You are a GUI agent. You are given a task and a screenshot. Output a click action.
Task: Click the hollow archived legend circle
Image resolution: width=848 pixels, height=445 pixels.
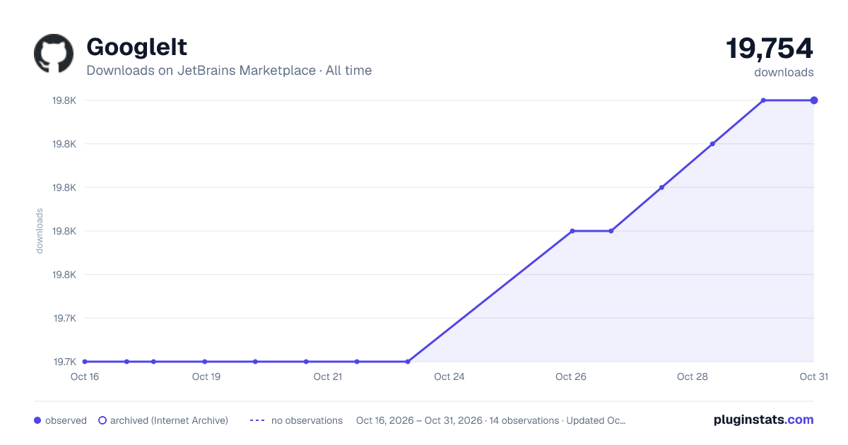(x=102, y=420)
